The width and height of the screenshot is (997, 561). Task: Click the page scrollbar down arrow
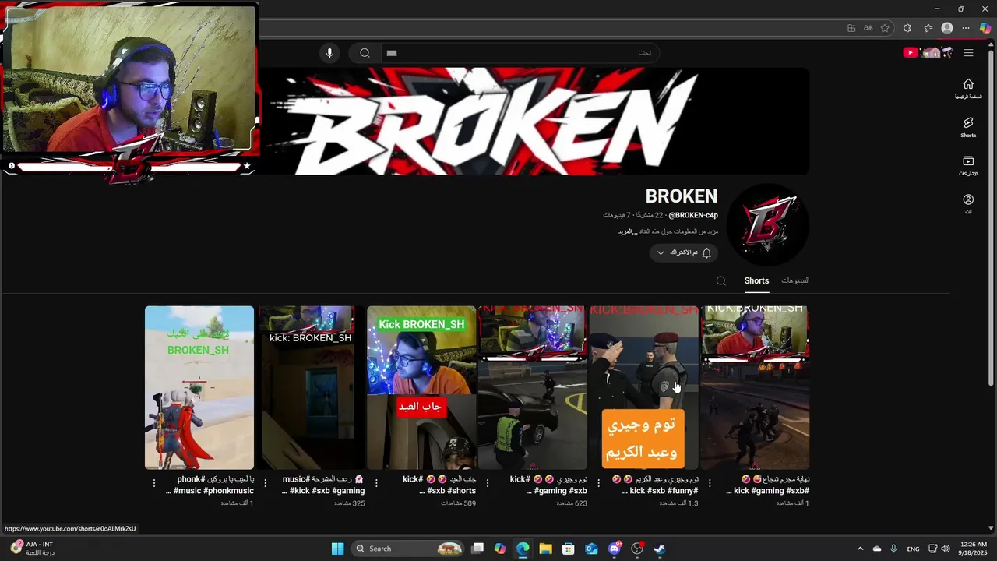pos(991,528)
